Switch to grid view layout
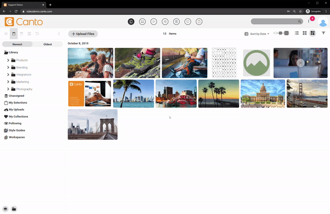This screenshot has height=214, width=330. [x=305, y=33]
